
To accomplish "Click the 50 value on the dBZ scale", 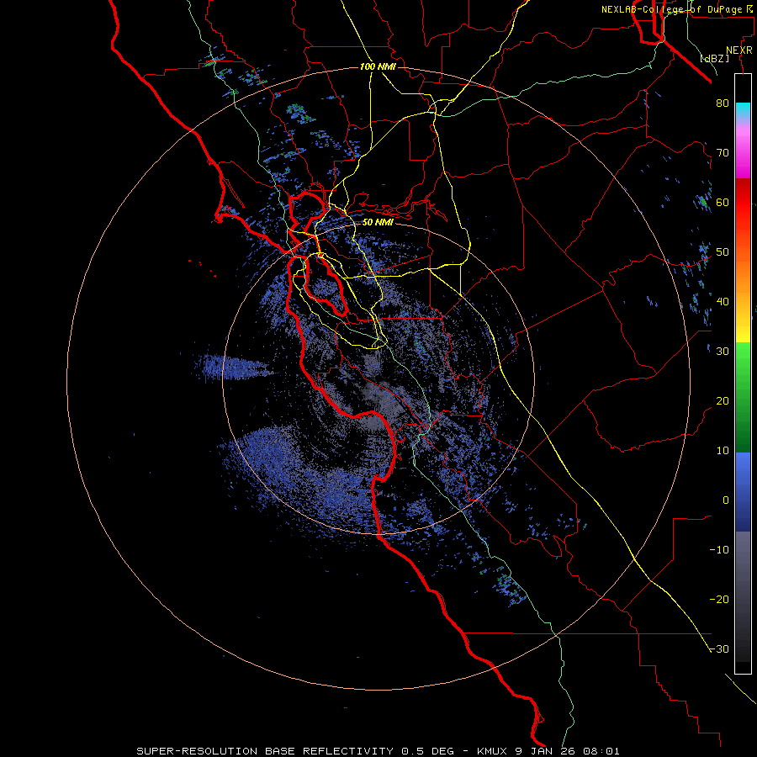I will tap(723, 252).
